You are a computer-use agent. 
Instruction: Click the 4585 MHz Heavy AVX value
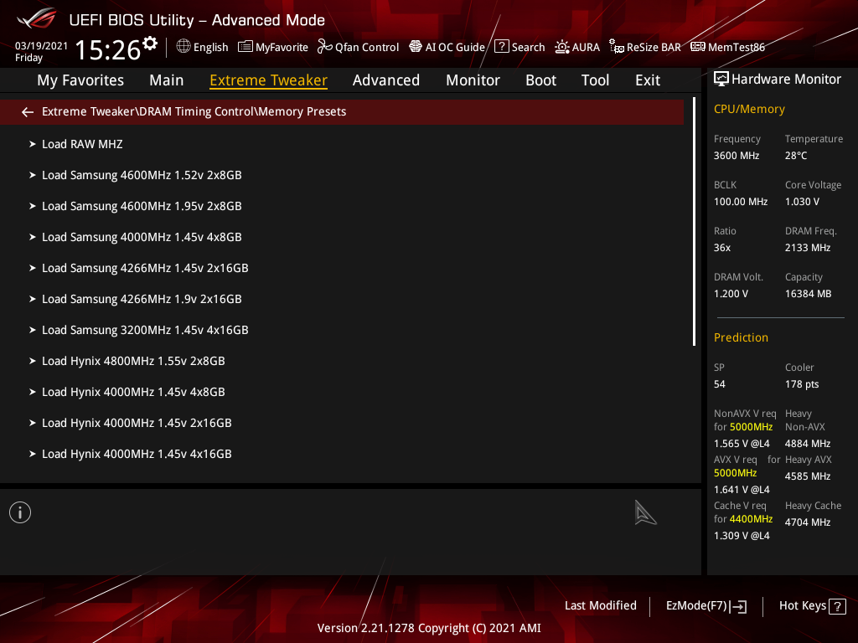(808, 476)
